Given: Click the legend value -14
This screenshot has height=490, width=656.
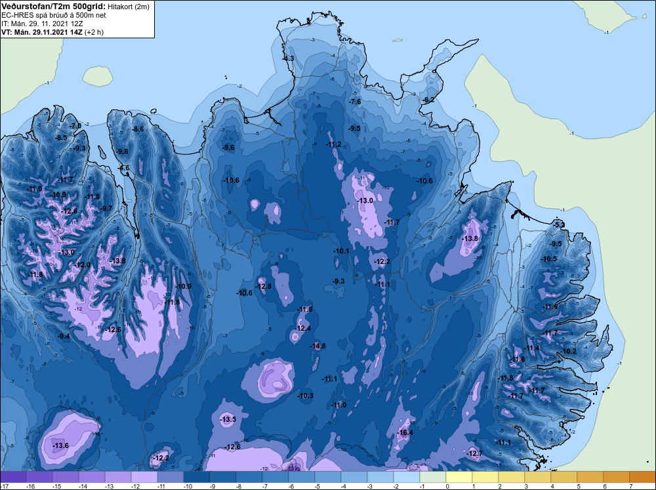Looking at the screenshot, I should [x=83, y=486].
